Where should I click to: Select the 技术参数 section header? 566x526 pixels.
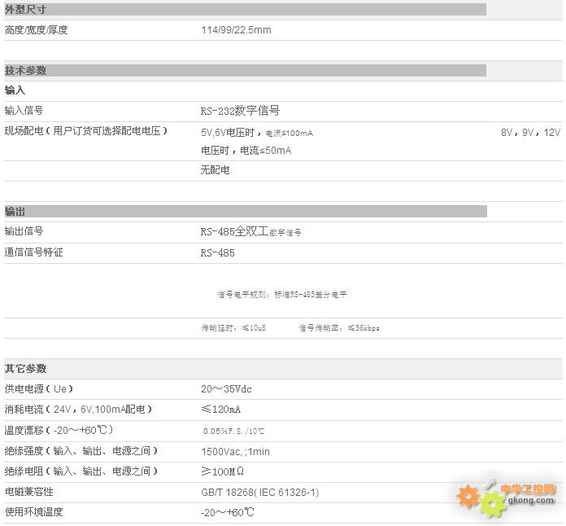pyautogui.click(x=26, y=71)
